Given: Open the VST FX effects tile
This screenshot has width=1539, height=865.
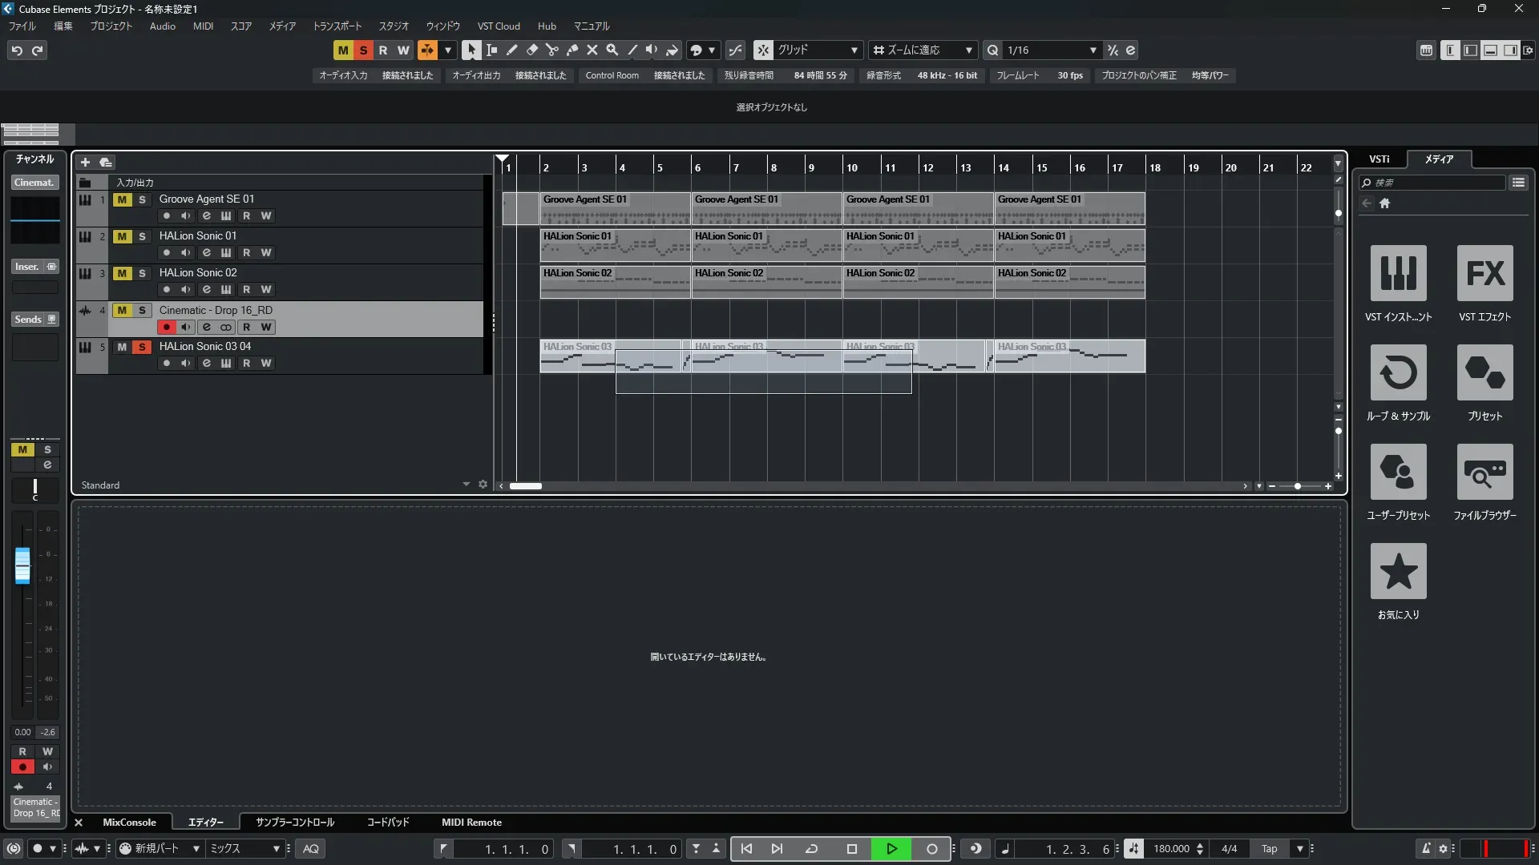Looking at the screenshot, I should [x=1484, y=273].
